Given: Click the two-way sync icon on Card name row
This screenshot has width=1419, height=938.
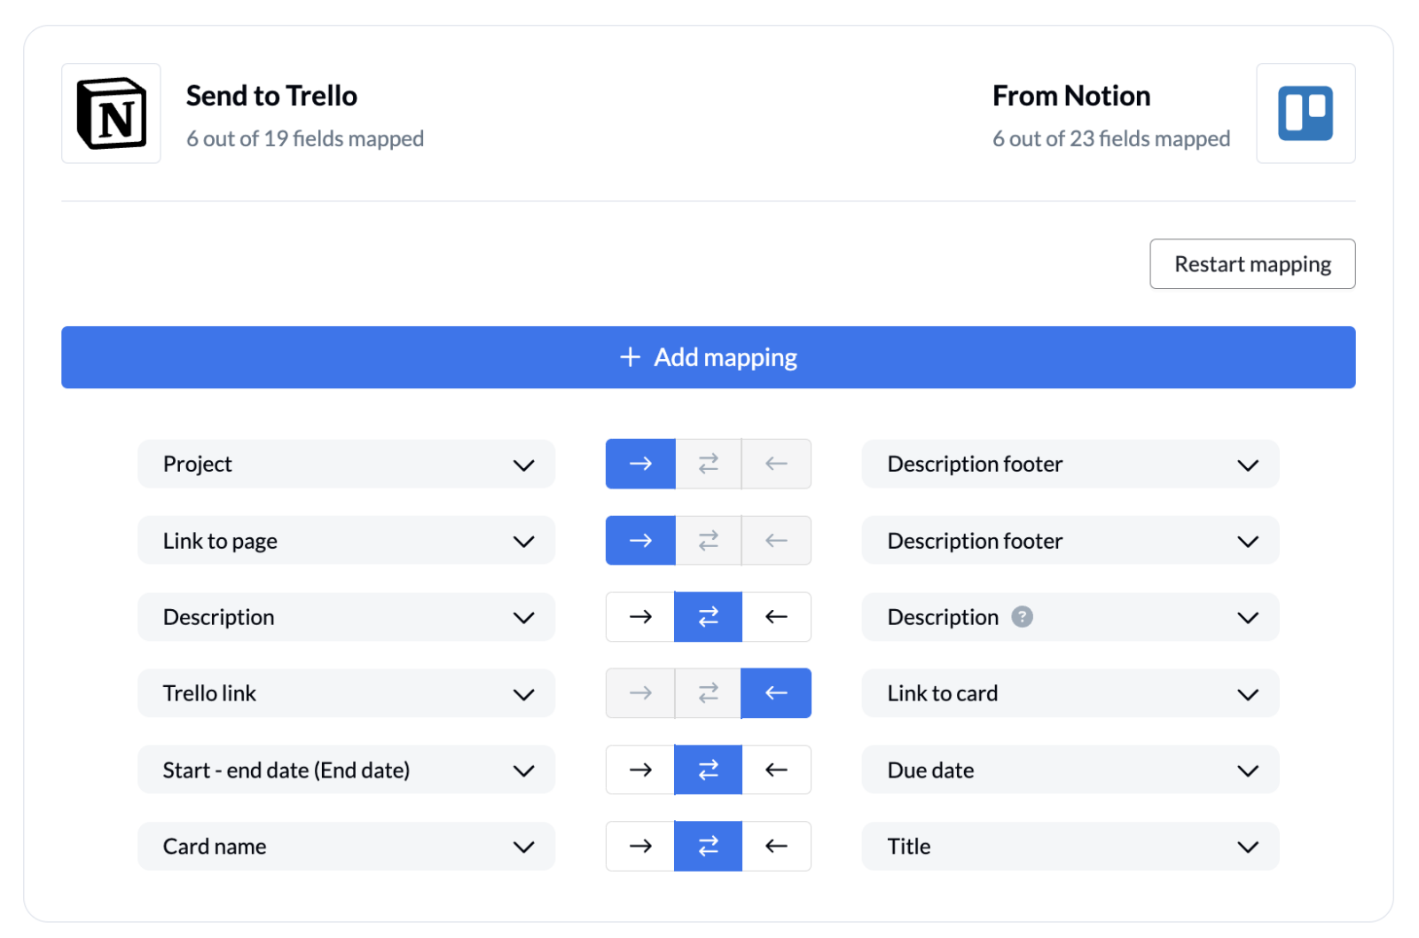Looking at the screenshot, I should coord(708,846).
